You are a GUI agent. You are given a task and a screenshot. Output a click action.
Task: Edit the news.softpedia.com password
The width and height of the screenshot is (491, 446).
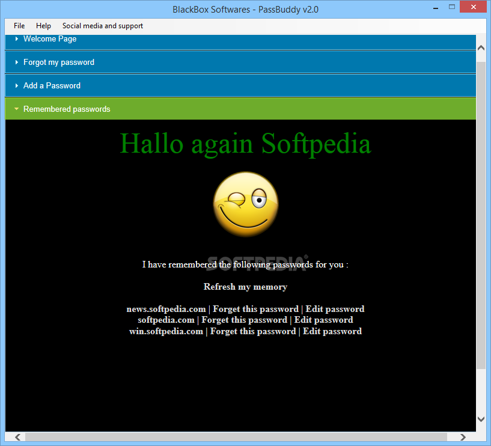coord(335,309)
